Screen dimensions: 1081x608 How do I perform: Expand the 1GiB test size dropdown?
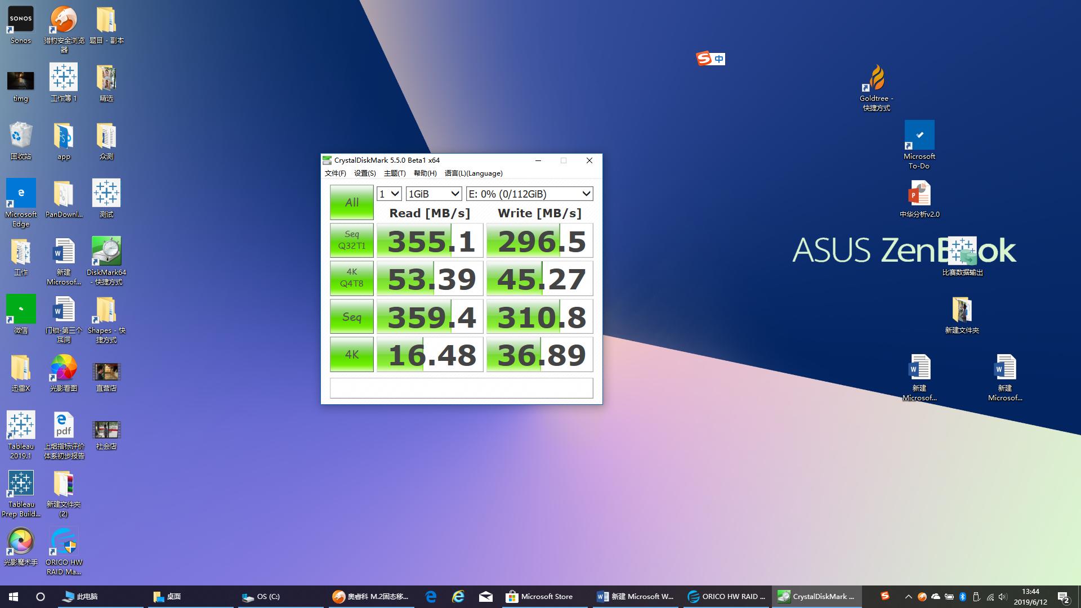click(434, 194)
